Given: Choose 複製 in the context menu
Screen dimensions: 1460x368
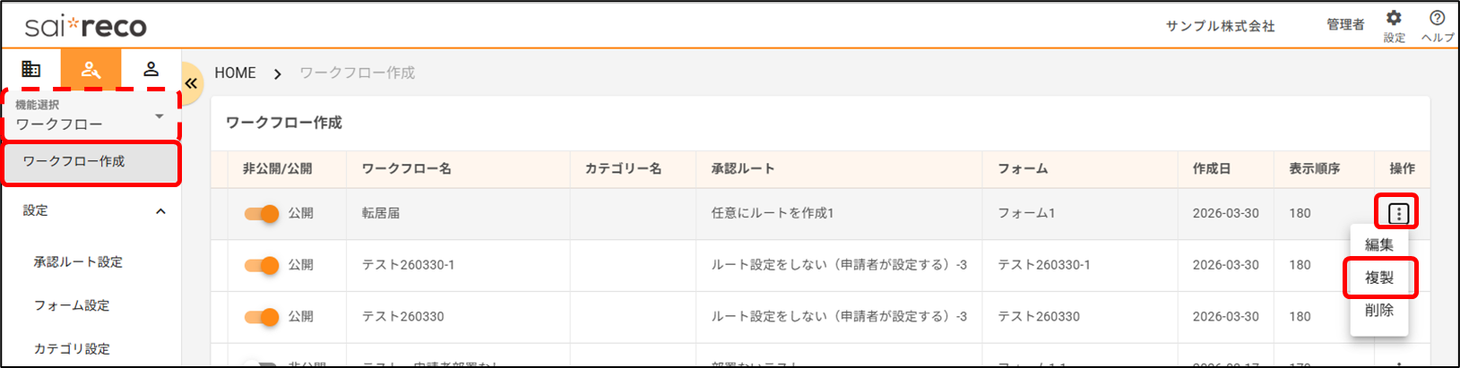Looking at the screenshot, I should 1378,278.
